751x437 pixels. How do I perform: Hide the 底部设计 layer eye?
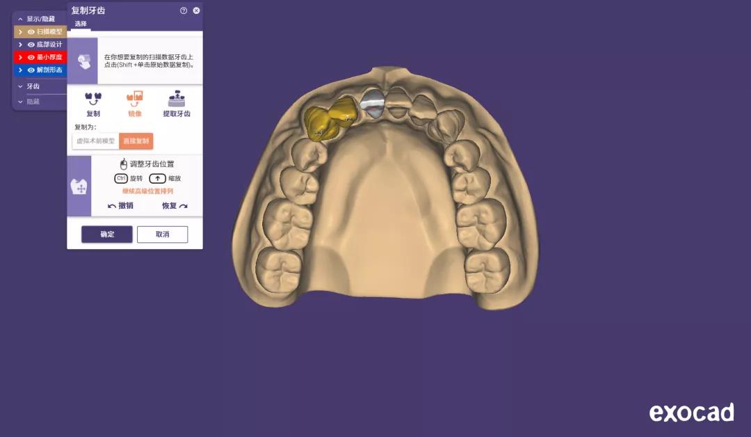(x=31, y=45)
